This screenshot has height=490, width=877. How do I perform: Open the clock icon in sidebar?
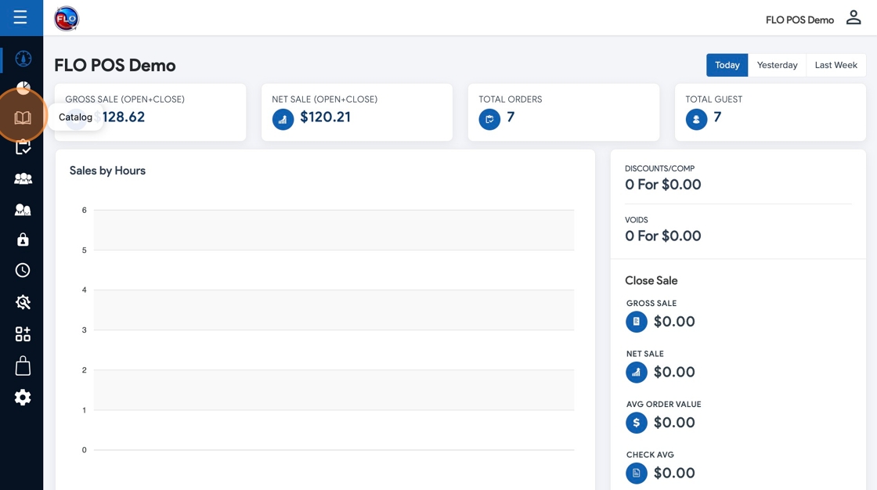point(23,270)
